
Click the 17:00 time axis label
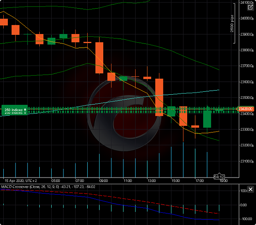[199, 181]
